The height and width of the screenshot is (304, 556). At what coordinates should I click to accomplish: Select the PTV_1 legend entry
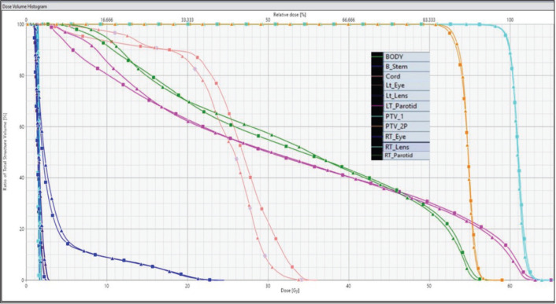(x=406, y=116)
